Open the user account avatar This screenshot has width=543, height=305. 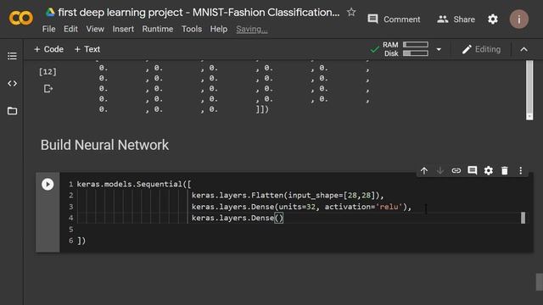(x=518, y=19)
